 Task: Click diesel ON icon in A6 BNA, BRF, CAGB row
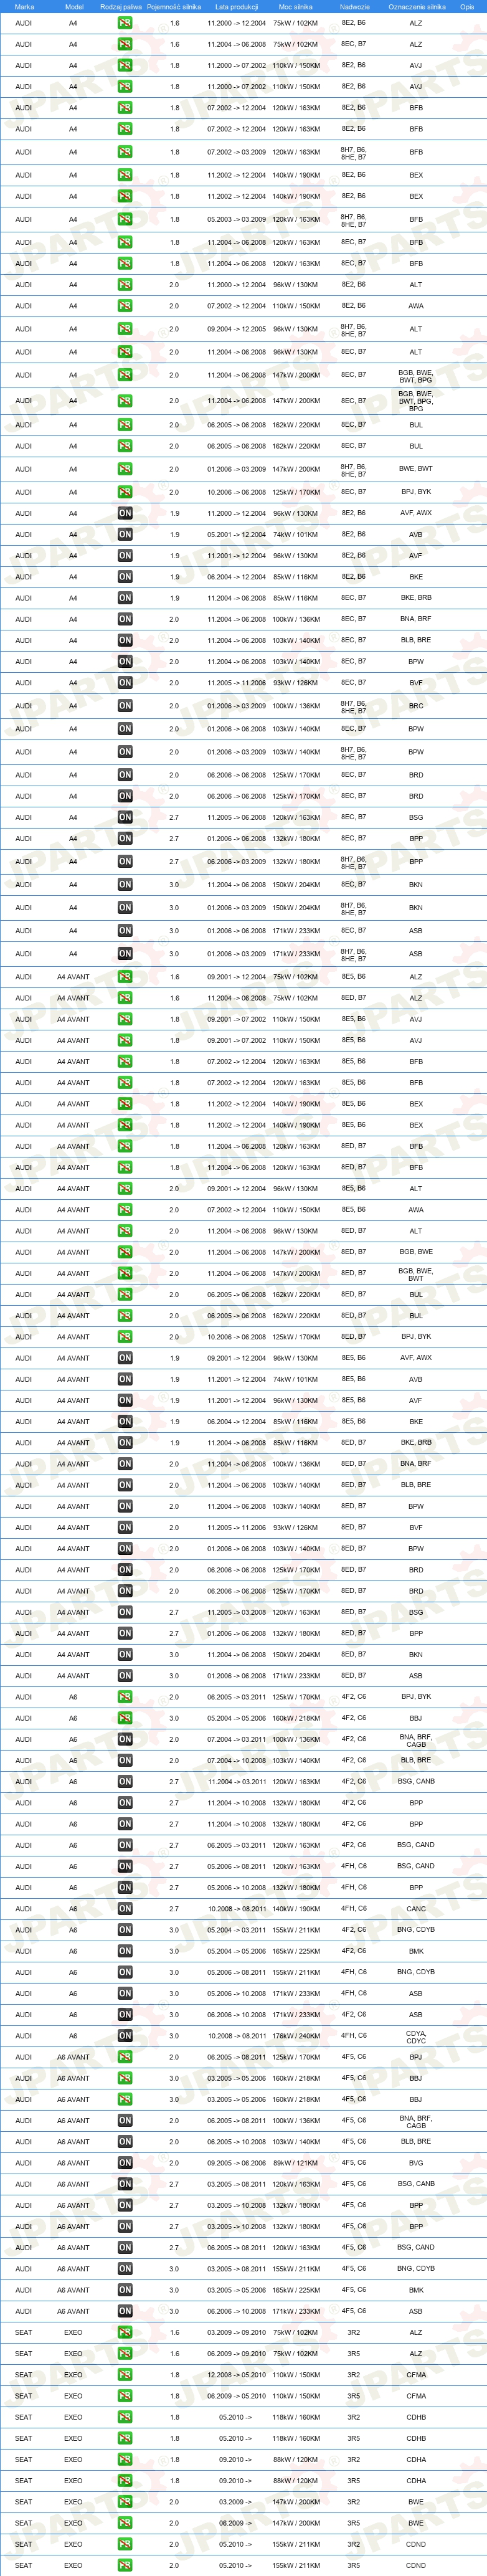(124, 1740)
